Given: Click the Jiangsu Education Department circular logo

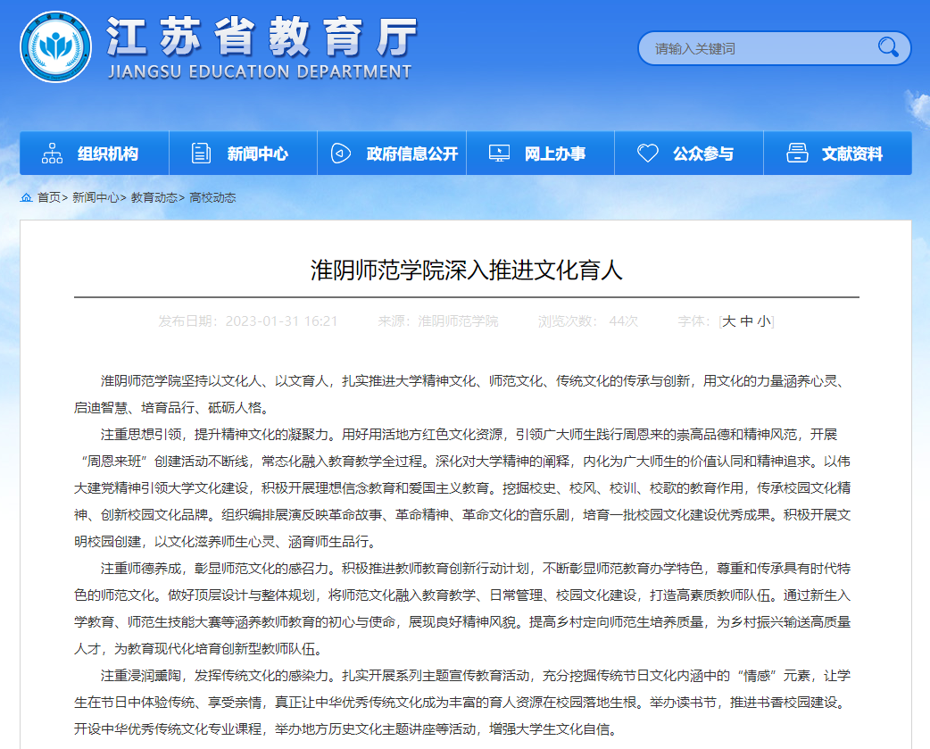Looking at the screenshot, I should coord(55,46).
